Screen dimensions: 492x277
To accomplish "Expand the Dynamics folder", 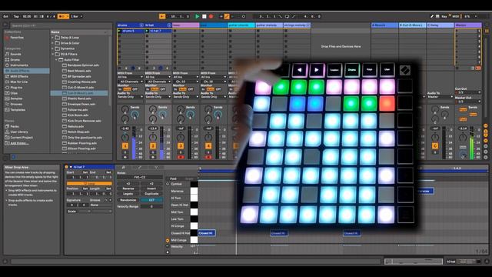I will point(53,48).
